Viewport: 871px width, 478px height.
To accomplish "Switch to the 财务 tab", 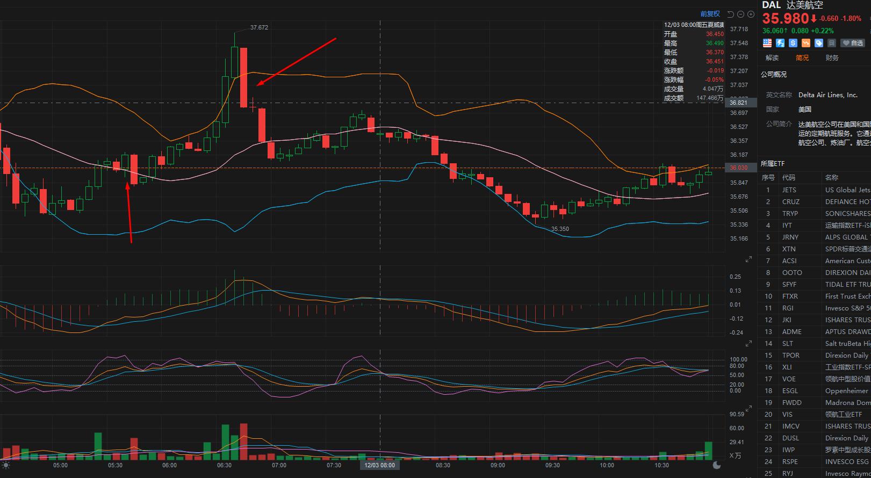I will pyautogui.click(x=832, y=58).
